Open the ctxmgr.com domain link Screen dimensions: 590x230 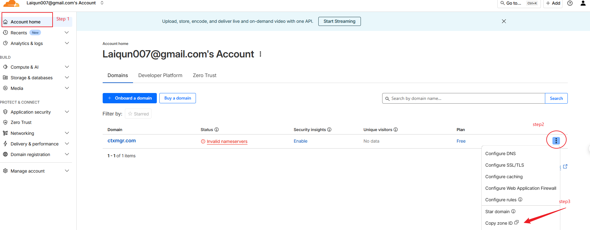click(121, 140)
